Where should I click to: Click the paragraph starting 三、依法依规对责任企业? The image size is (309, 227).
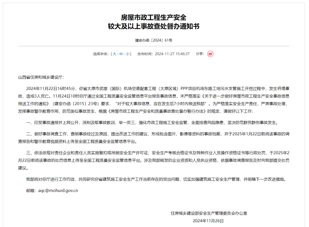(154, 161)
